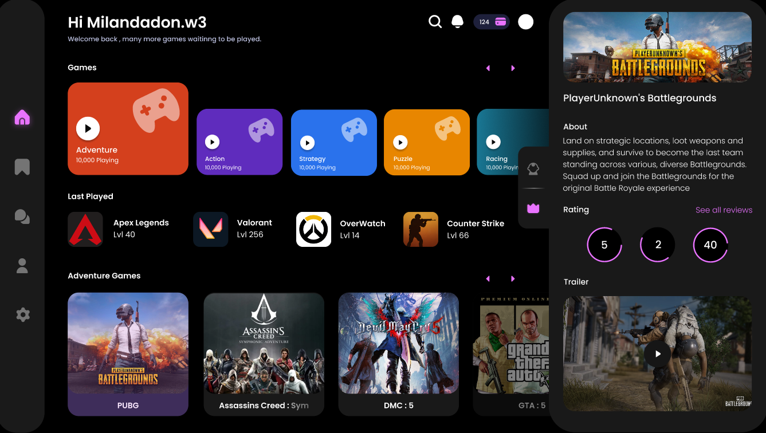Play the Racing category card

493,141
